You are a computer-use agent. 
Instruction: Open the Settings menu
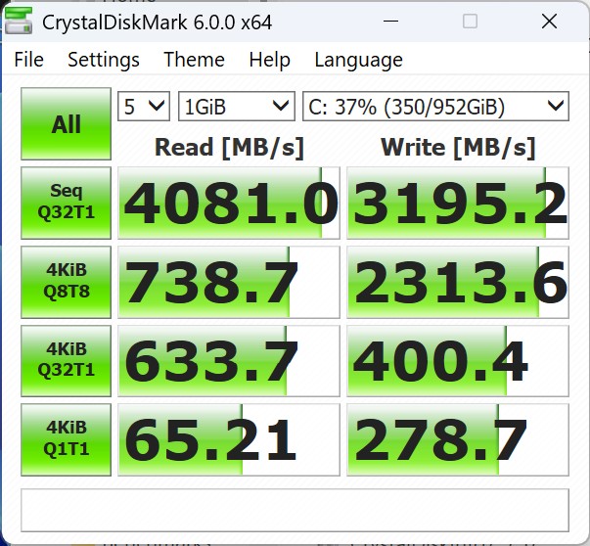coord(104,60)
